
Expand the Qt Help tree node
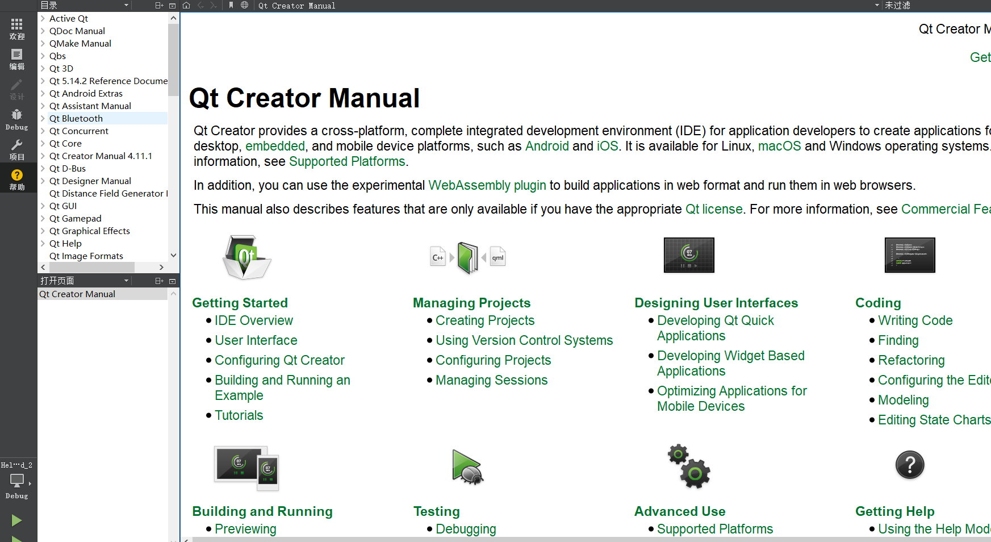(x=43, y=243)
